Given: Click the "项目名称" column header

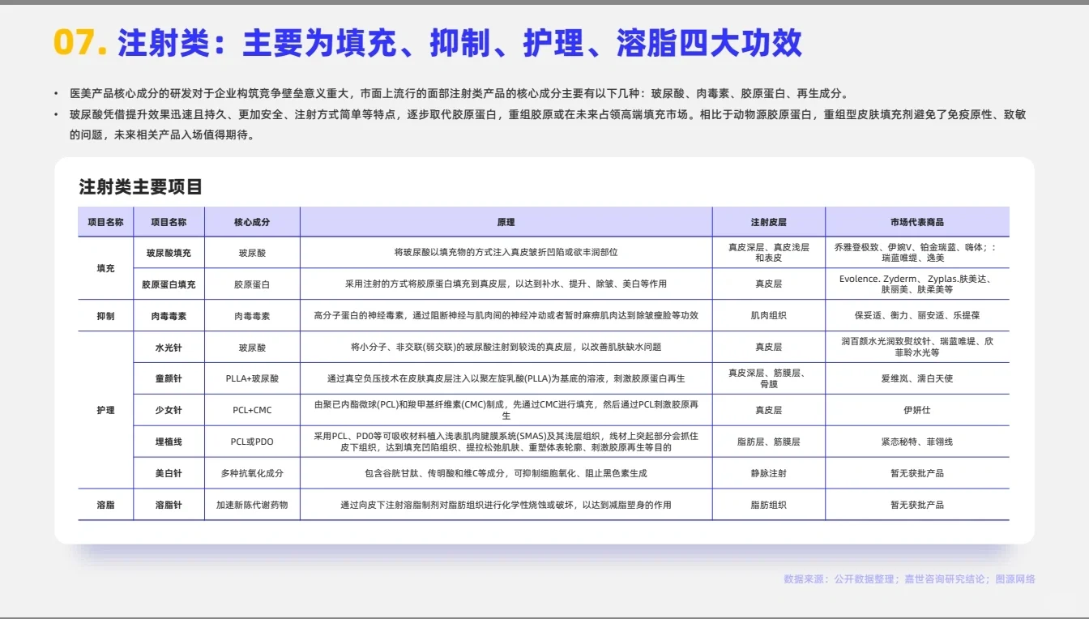Looking at the screenshot, I should coord(105,221).
